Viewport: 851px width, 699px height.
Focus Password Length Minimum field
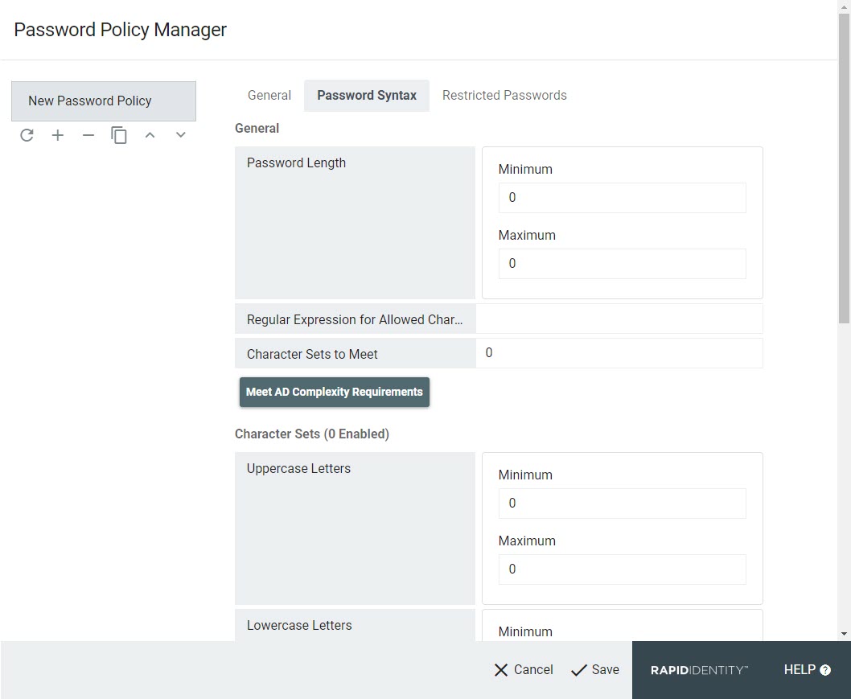pos(622,198)
